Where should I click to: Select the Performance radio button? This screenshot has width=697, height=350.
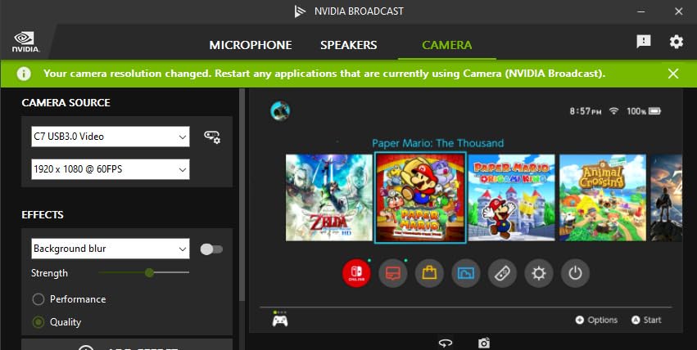pos(38,299)
